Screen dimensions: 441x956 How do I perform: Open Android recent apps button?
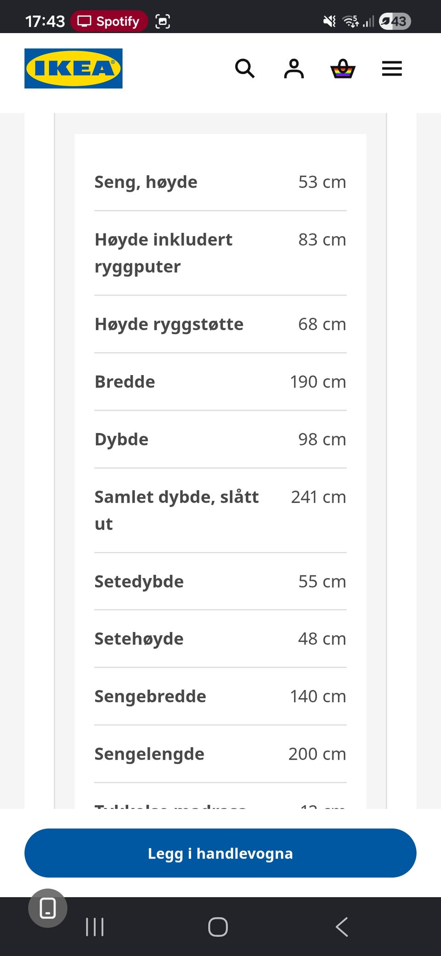[x=95, y=927]
